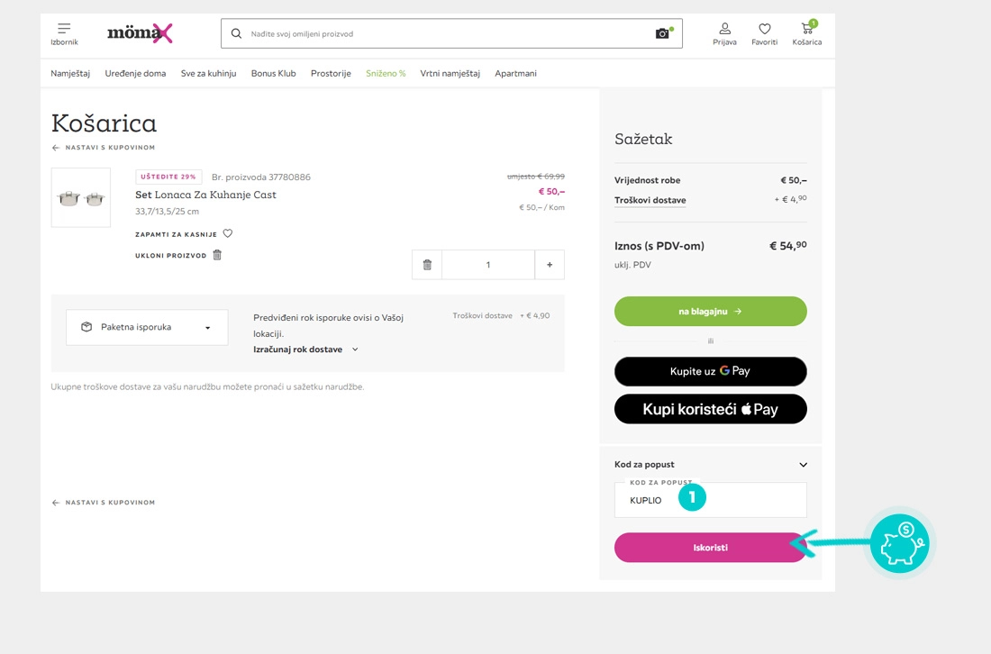This screenshot has height=654, width=991.
Task: Click the cookware set product thumbnail
Action: [x=81, y=197]
